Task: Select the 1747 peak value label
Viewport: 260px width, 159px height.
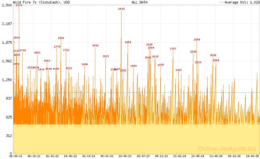Action: tap(173, 49)
